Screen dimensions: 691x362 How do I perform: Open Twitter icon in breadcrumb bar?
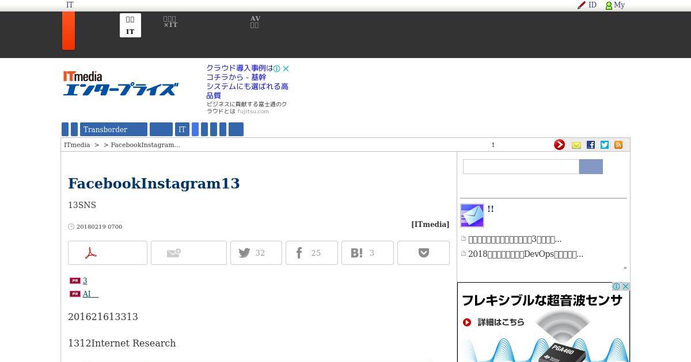coord(605,145)
